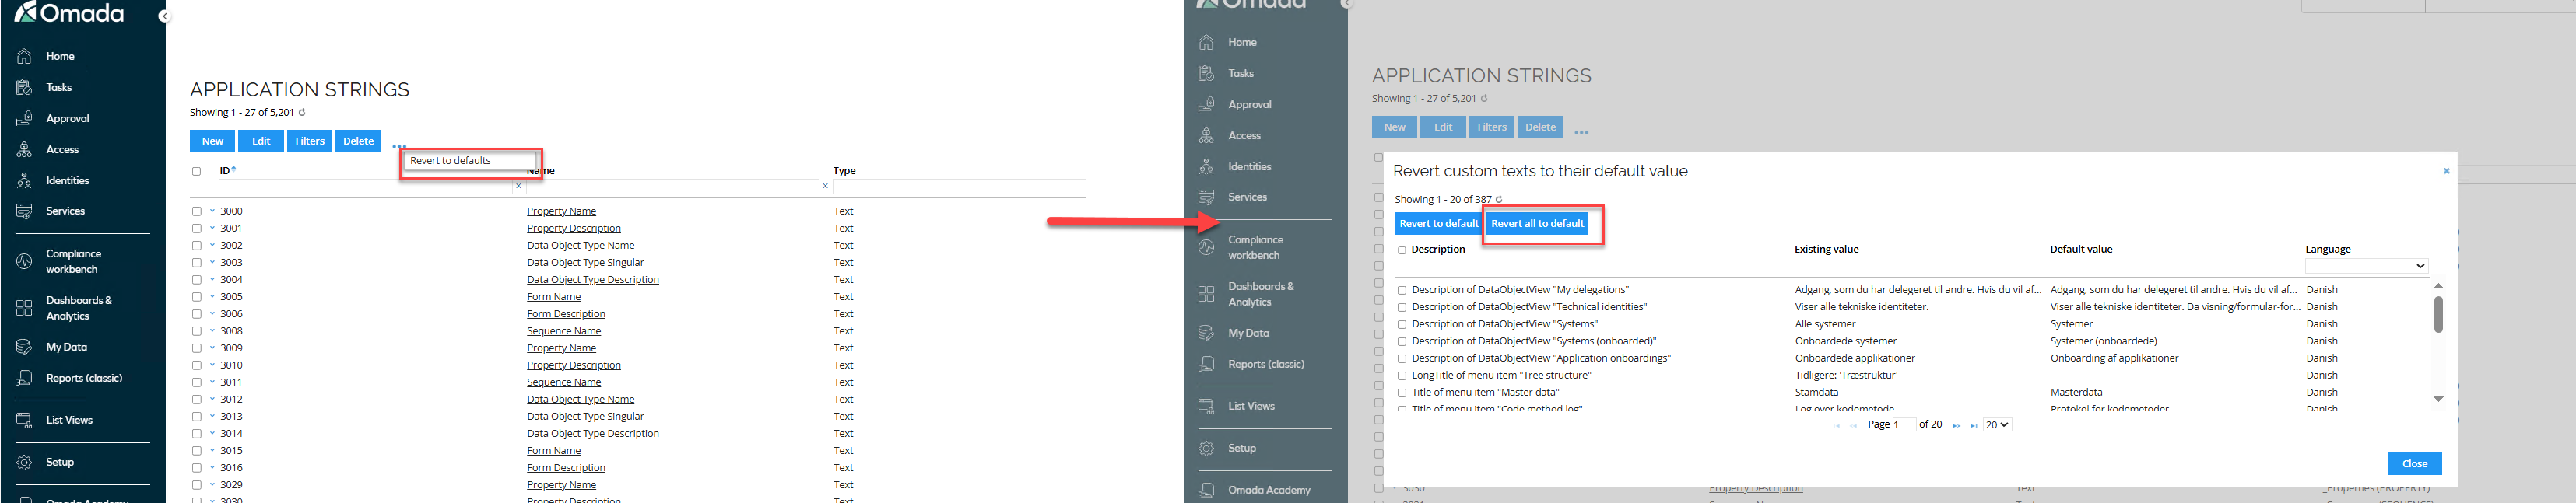Close the Revert custom texts dialog with x
Screen dimensions: 2576x503
pyautogui.click(x=2446, y=171)
